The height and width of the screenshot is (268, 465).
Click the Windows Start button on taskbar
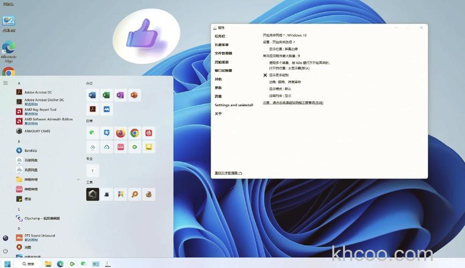click(x=8, y=264)
